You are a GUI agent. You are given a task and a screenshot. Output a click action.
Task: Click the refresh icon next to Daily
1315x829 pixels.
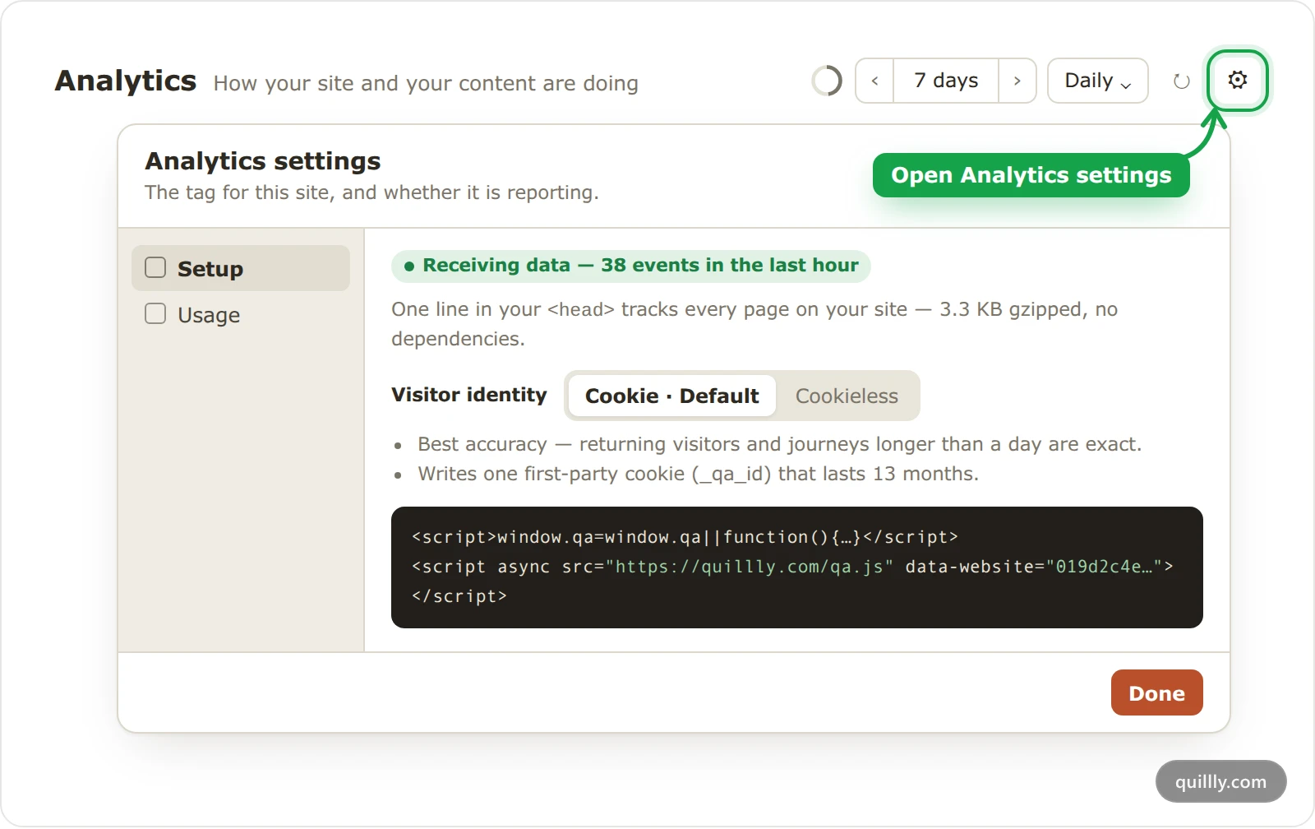pyautogui.click(x=1181, y=81)
